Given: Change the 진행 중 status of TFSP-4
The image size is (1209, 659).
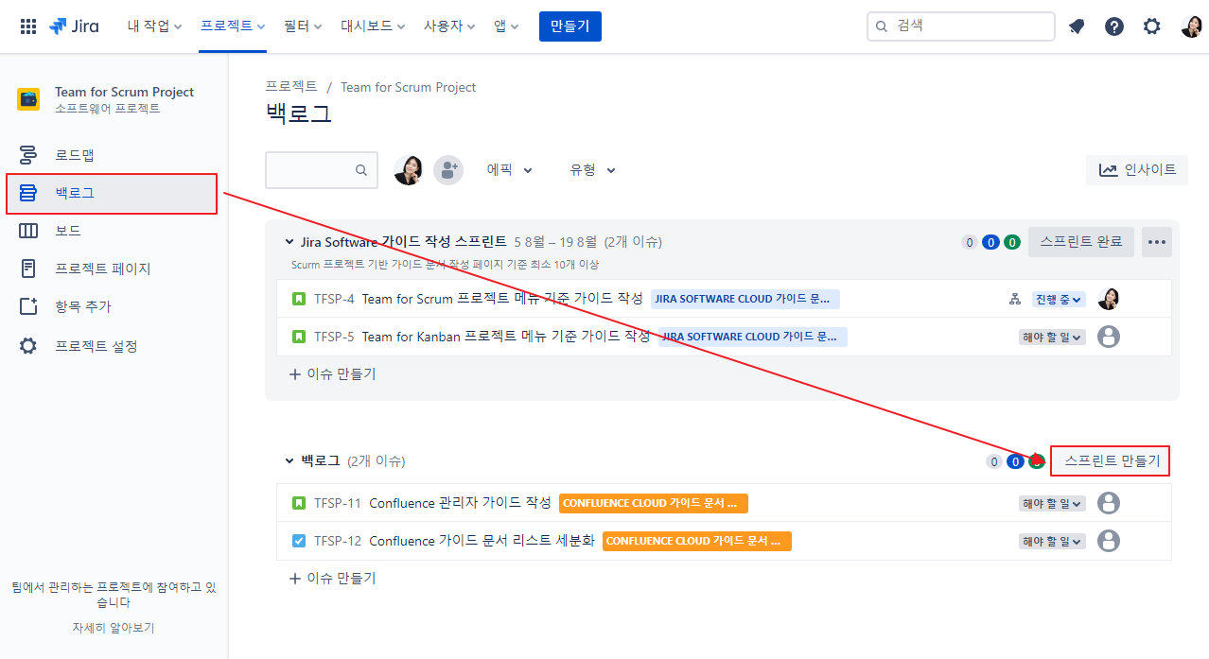Looking at the screenshot, I should click(x=1058, y=300).
